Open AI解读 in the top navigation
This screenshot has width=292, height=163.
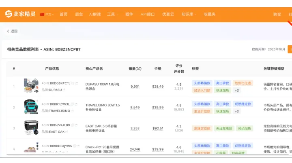(x=95, y=14)
